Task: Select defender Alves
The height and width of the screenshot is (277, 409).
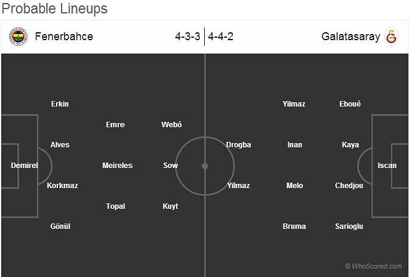Action: pyautogui.click(x=60, y=145)
